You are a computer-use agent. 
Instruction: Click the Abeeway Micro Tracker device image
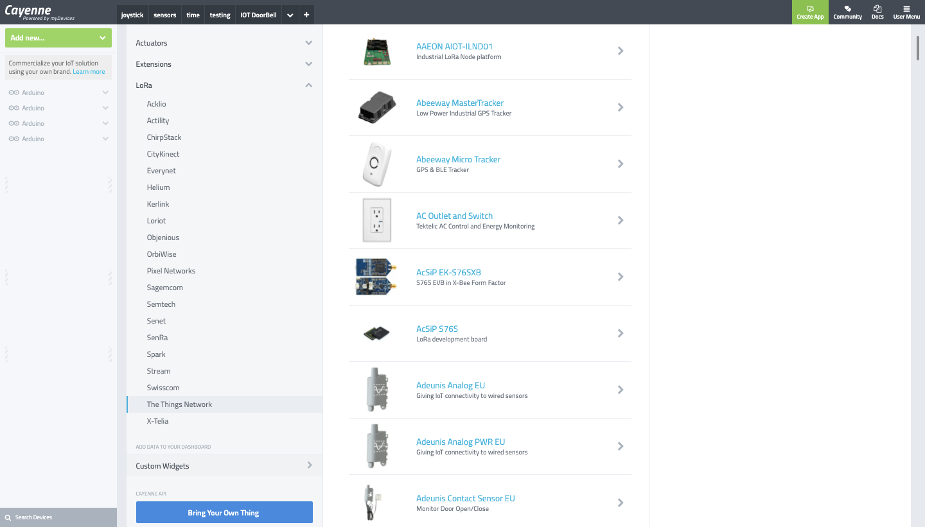[x=377, y=164]
